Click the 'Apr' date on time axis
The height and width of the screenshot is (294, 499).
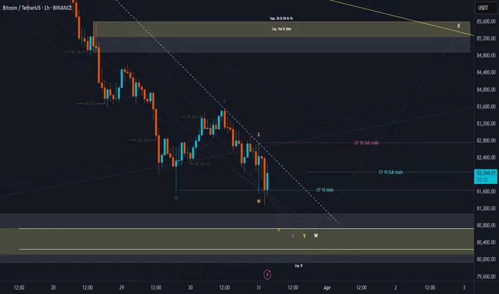pos(327,288)
